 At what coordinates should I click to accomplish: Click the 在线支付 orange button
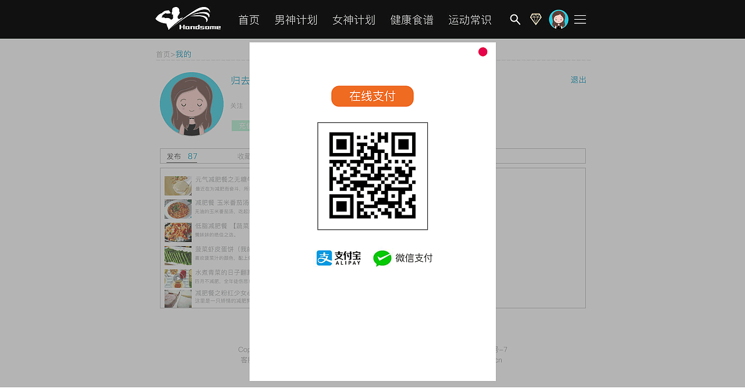coord(372,96)
